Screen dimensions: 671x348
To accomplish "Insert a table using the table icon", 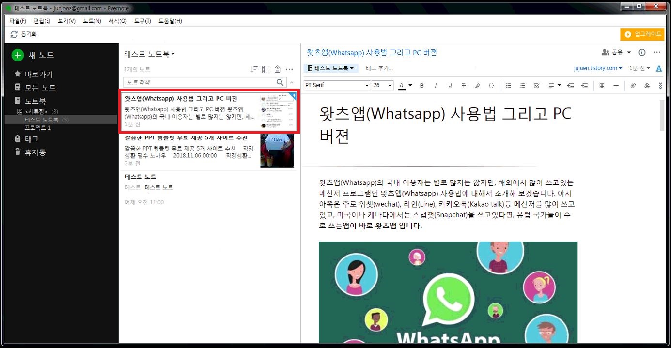I will 602,86.
